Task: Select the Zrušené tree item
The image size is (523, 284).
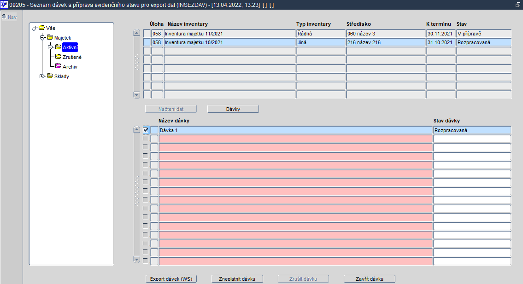Action: pyautogui.click(x=72, y=57)
